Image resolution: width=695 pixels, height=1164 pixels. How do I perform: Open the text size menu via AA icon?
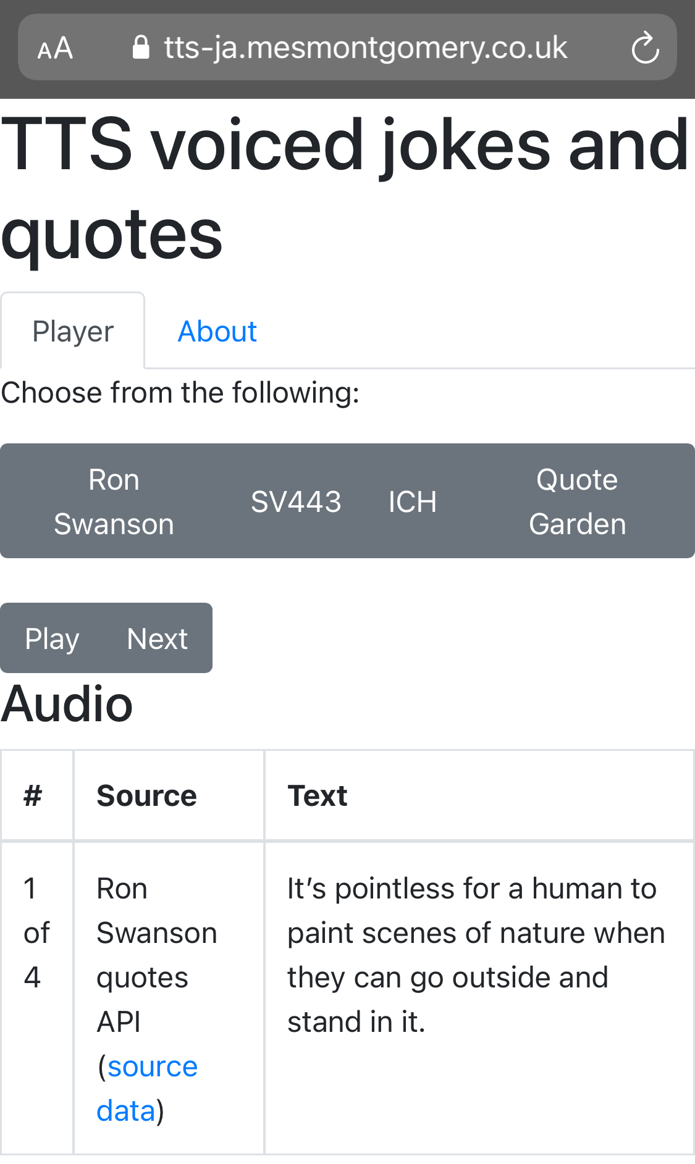point(54,48)
